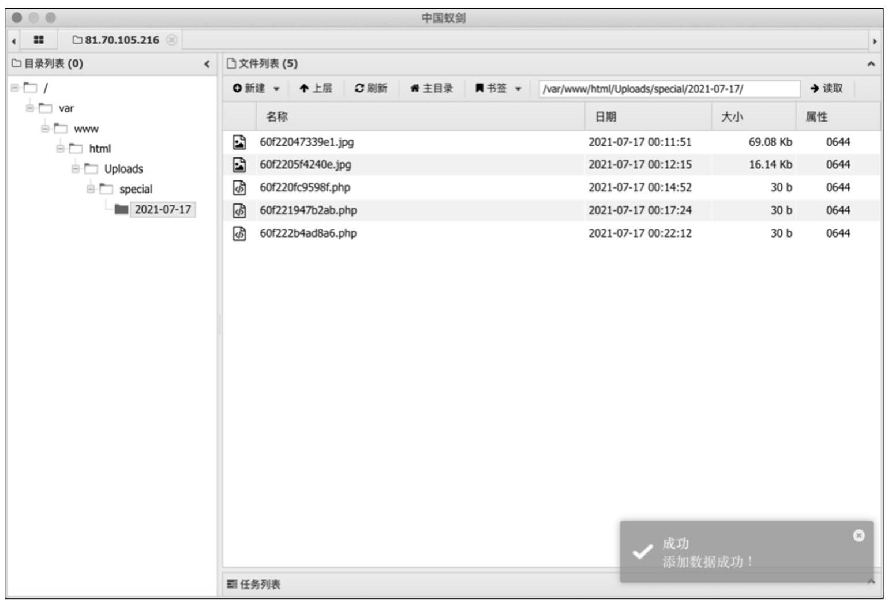Click date 2021-07-17 00:12:15
Viewport: 892px width, 603px height.
tap(639, 165)
